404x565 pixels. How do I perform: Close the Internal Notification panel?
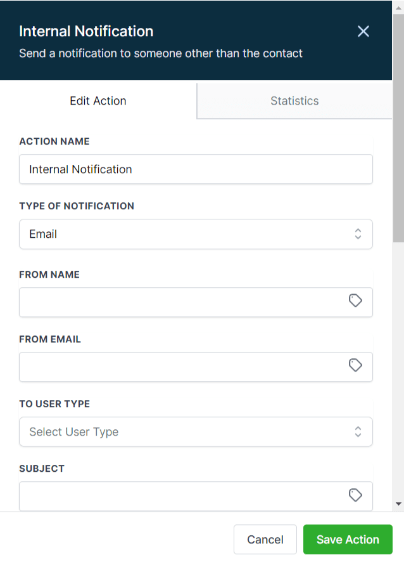tap(363, 31)
